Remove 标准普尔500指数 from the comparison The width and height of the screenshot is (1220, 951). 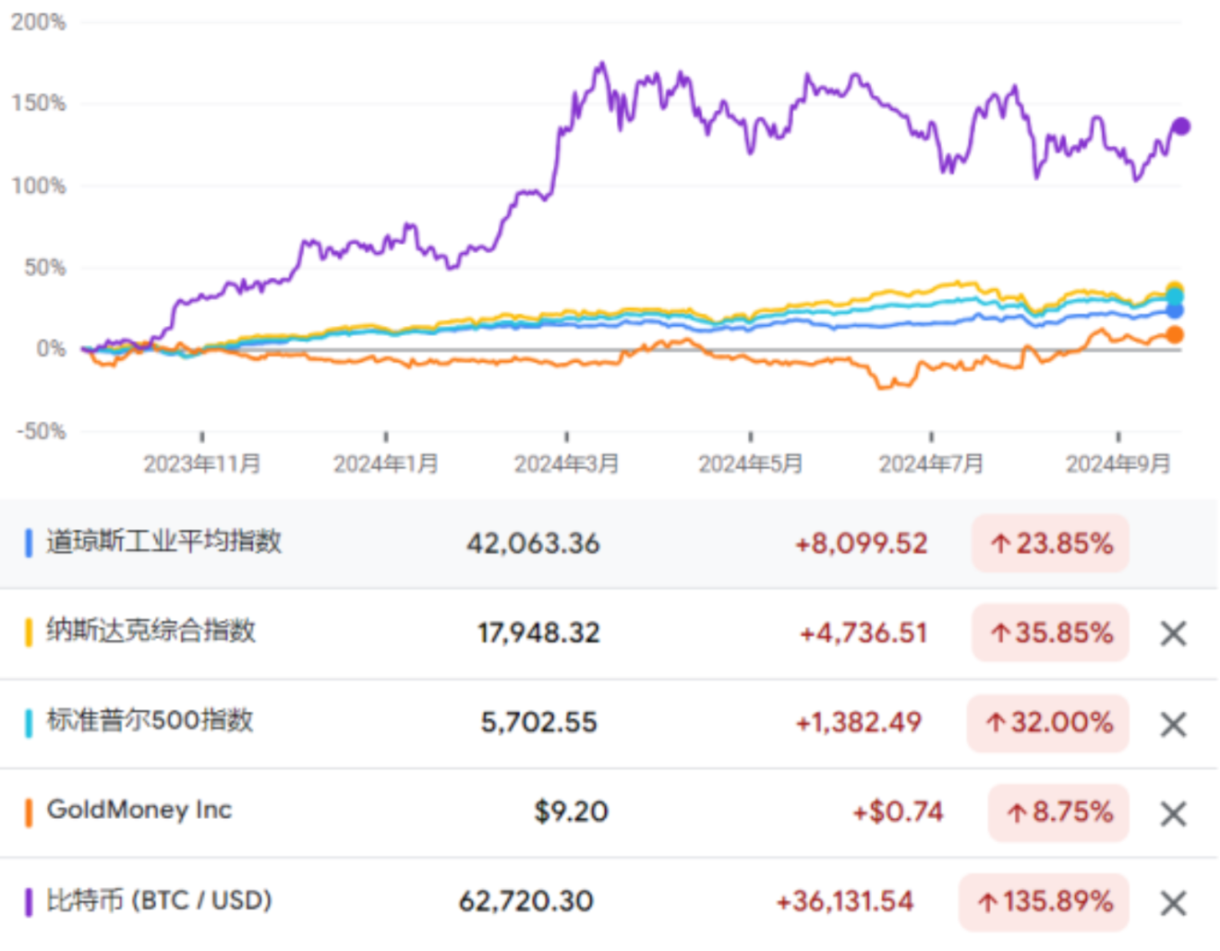coord(1173,724)
